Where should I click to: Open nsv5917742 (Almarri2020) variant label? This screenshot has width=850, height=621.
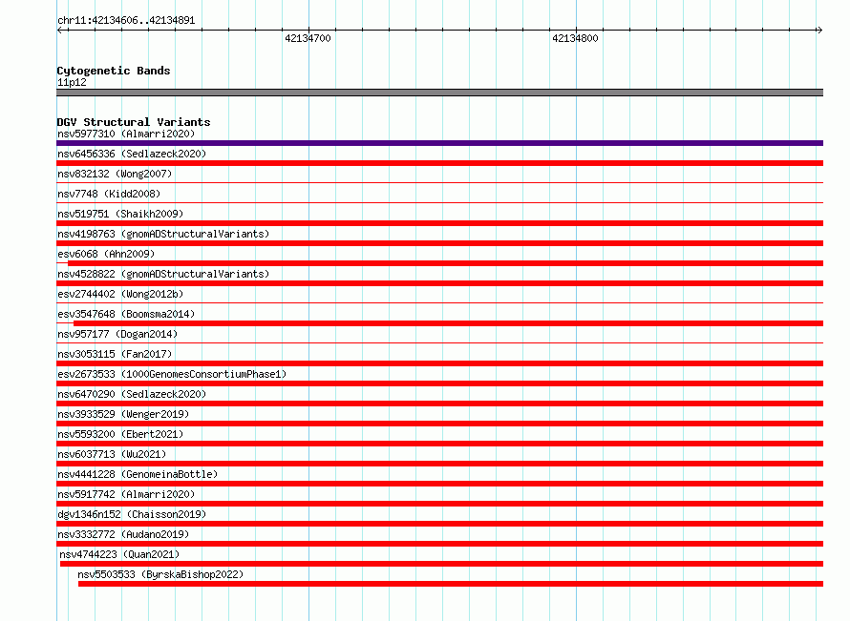(x=126, y=494)
